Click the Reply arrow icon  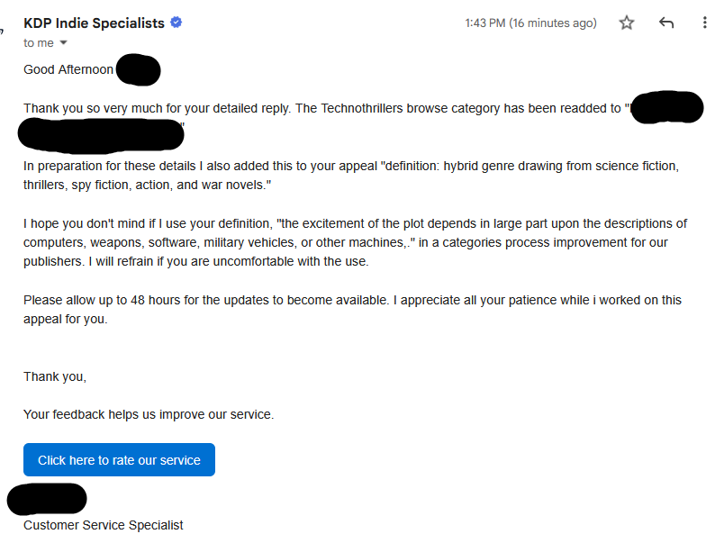666,23
